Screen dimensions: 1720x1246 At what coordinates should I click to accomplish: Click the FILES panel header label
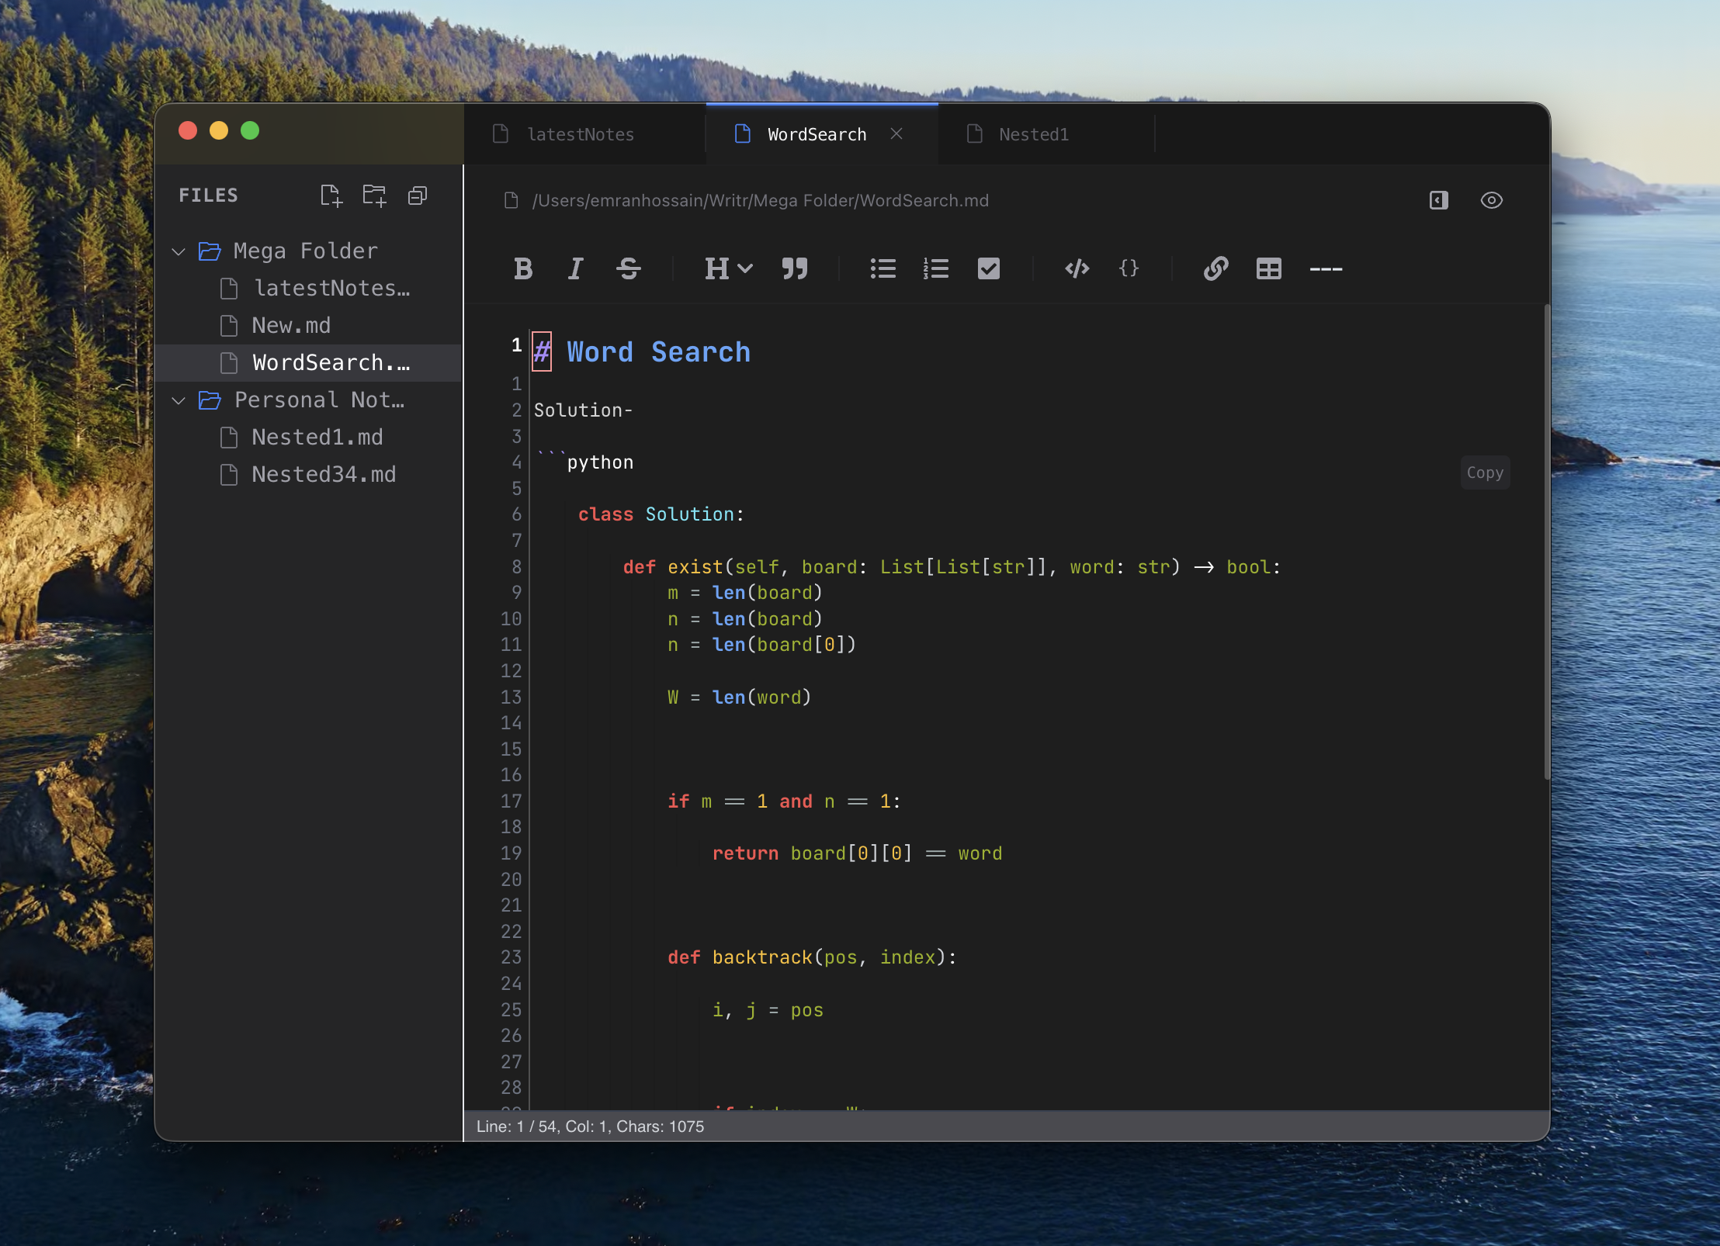point(208,196)
